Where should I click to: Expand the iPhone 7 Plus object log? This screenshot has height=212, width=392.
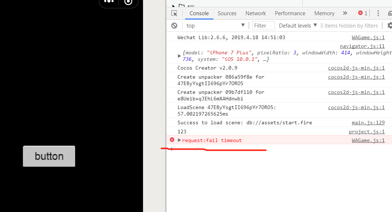tap(179, 56)
